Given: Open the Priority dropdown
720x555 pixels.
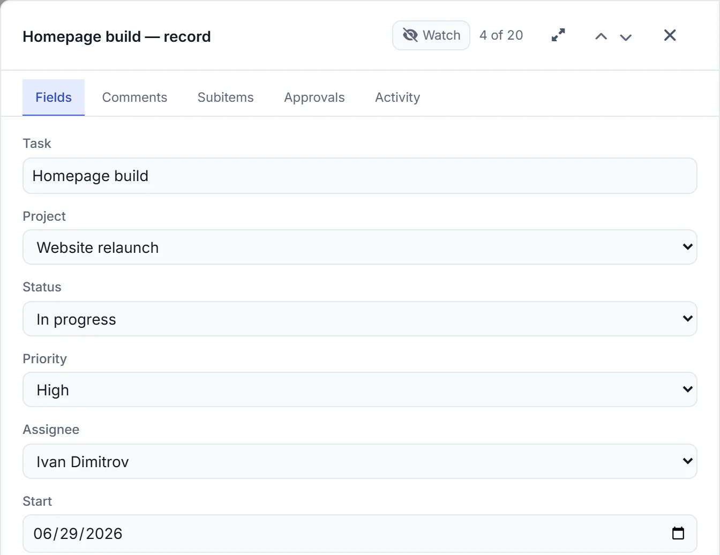Looking at the screenshot, I should [x=359, y=389].
